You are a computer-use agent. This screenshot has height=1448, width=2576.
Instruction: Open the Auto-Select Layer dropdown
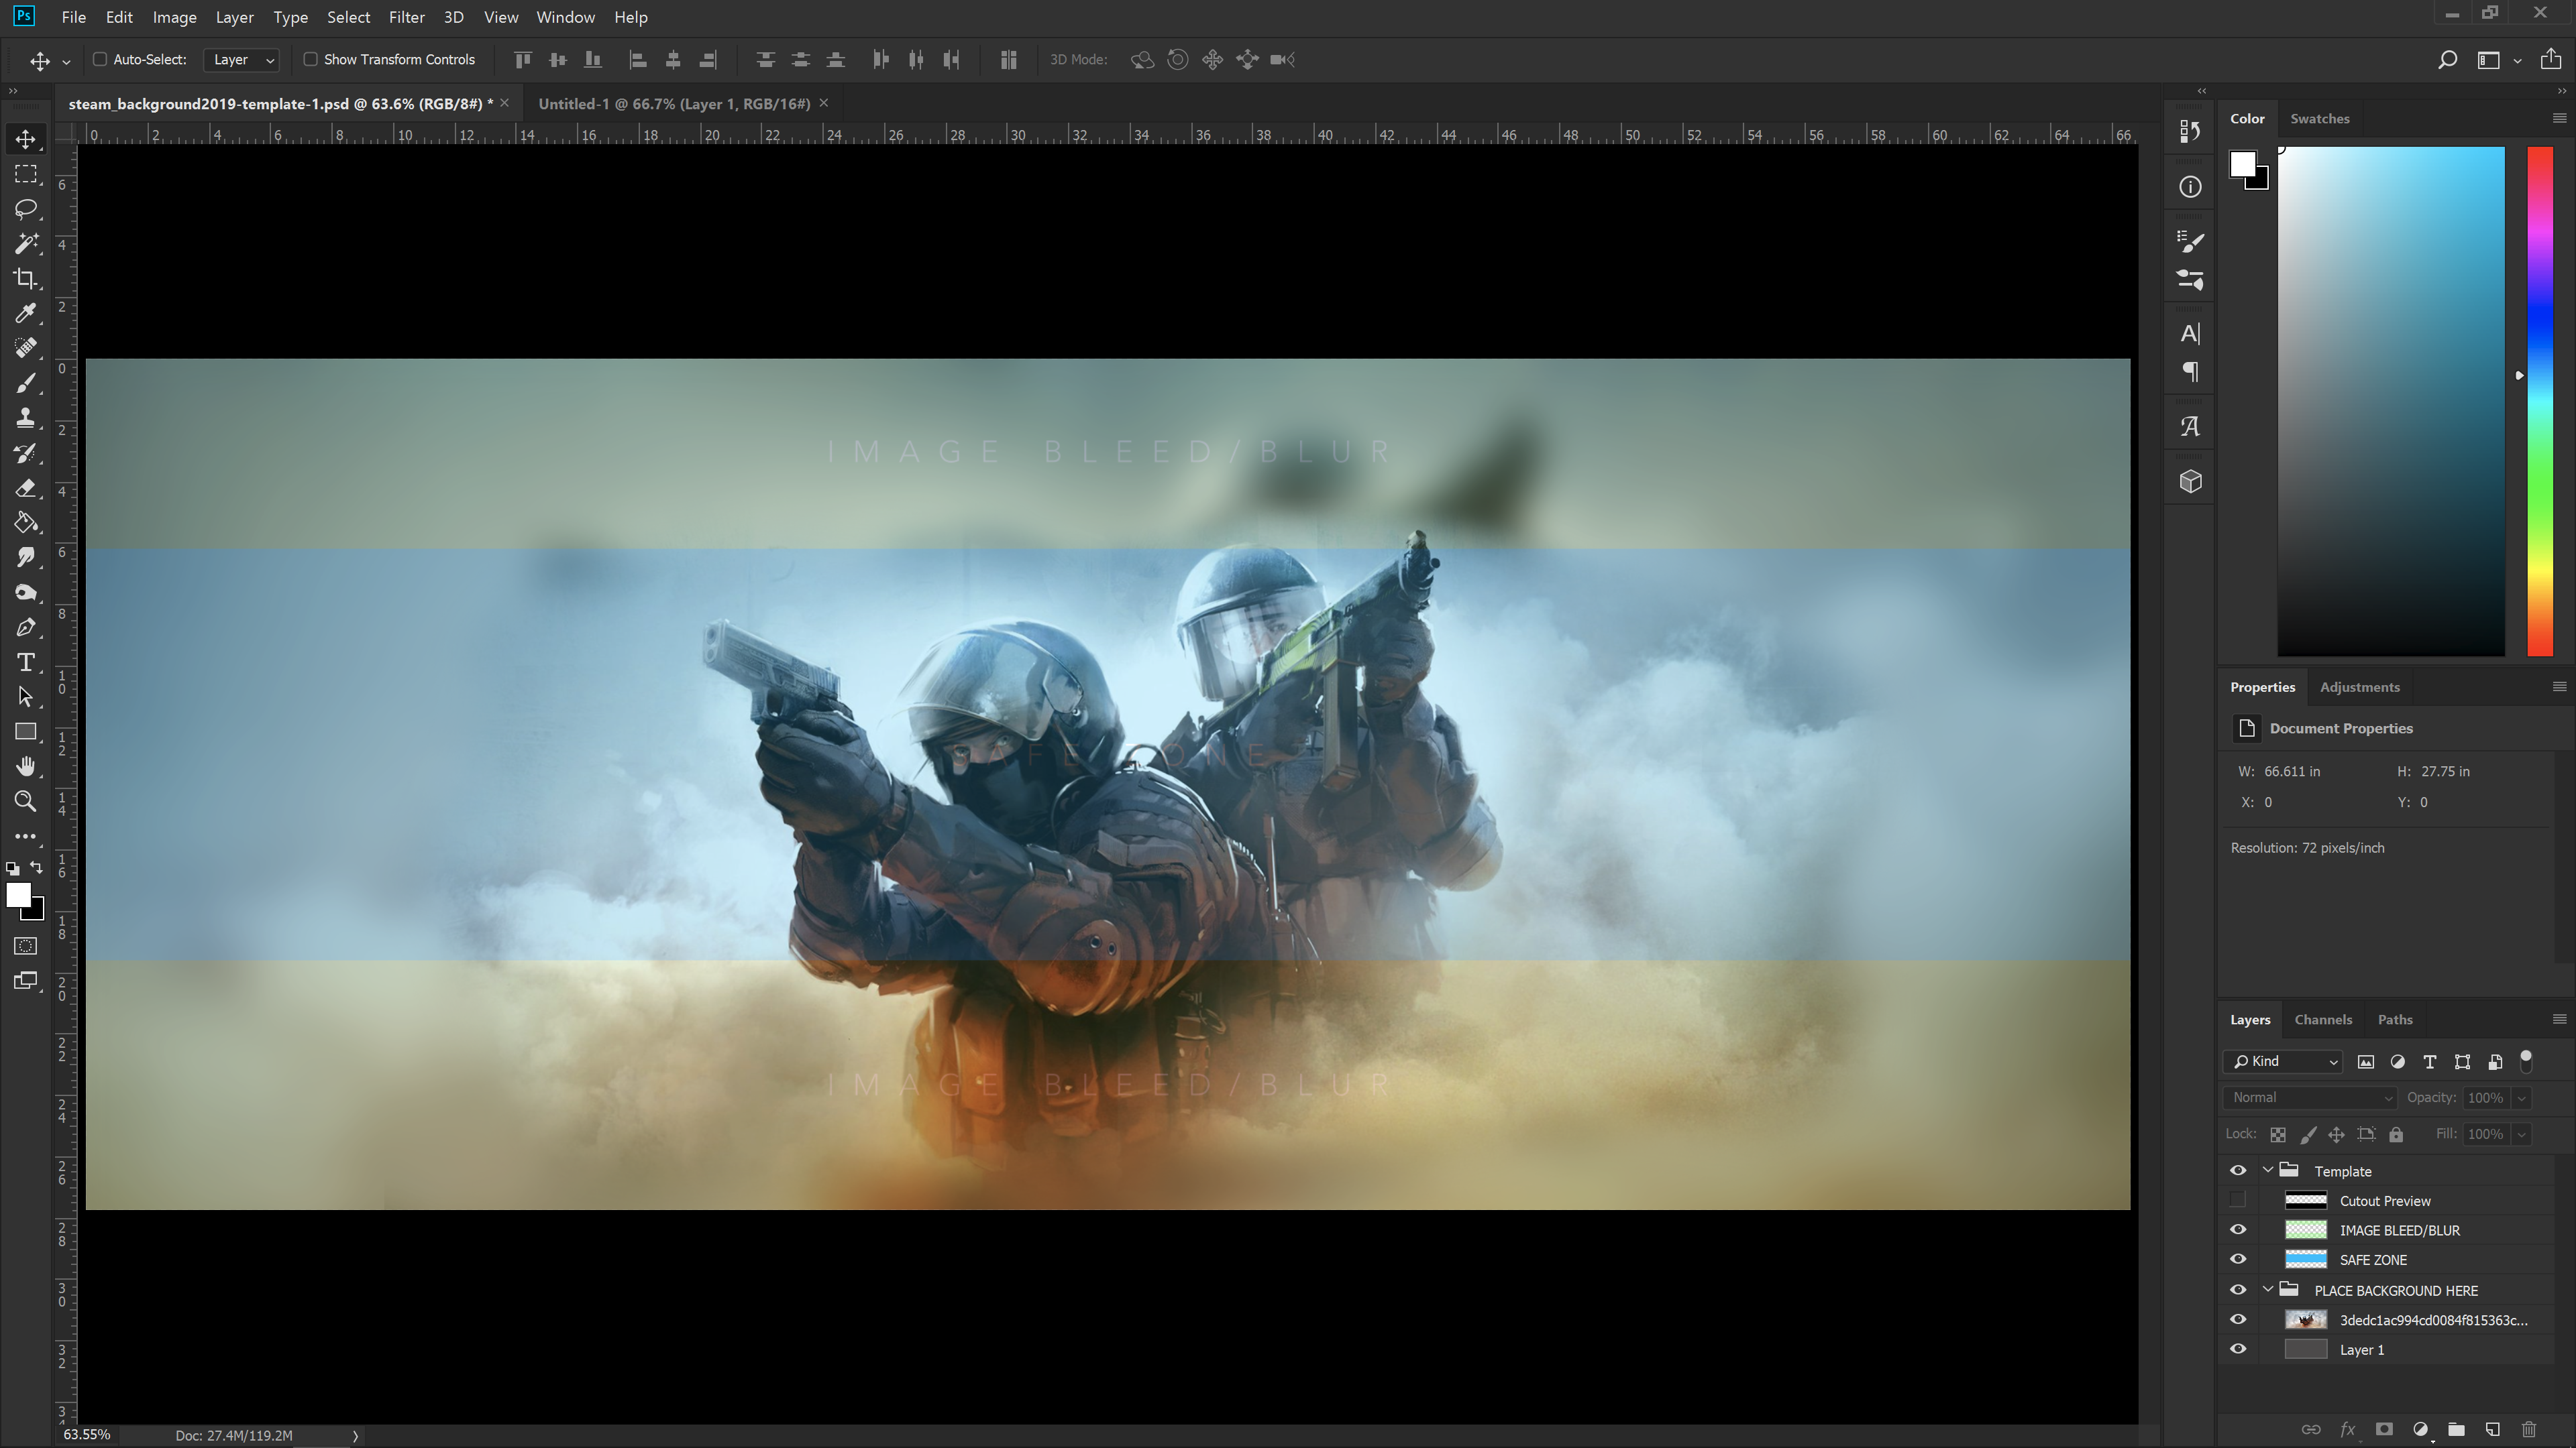241,60
